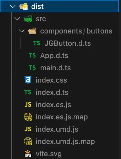Open vite.svg file
121x159 pixels.
[49, 154]
